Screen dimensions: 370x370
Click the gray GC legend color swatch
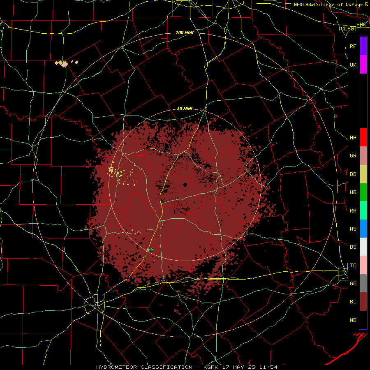click(363, 283)
